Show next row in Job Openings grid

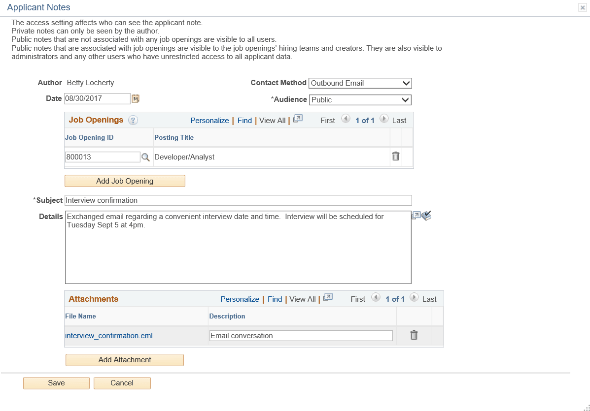384,119
